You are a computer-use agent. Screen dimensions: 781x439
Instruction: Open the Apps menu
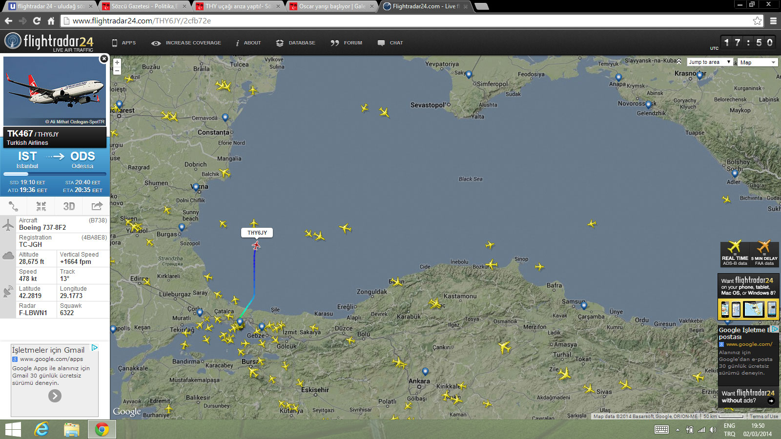[123, 43]
